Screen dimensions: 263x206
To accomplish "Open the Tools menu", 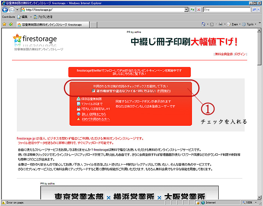I will pos(249,24).
